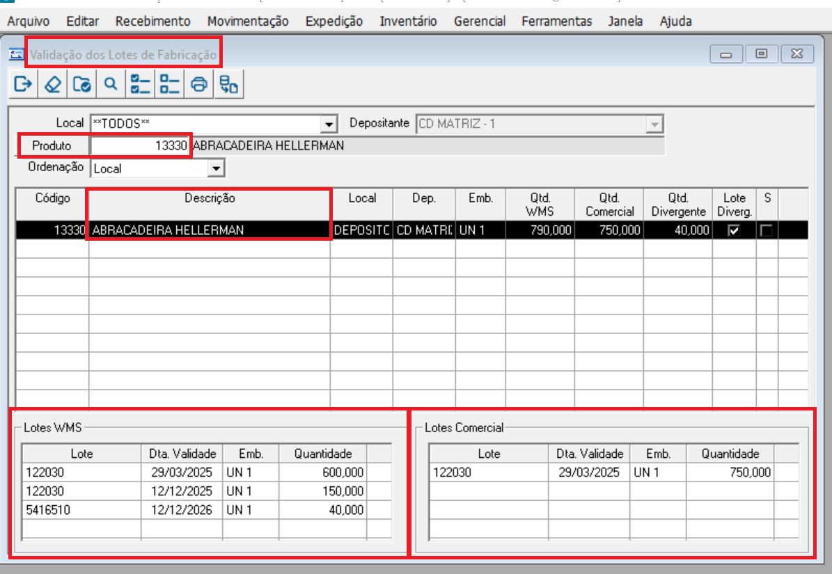Viewport: 832px width, 574px height.
Task: Click the folder with checkmark icon
Action: click(x=81, y=84)
